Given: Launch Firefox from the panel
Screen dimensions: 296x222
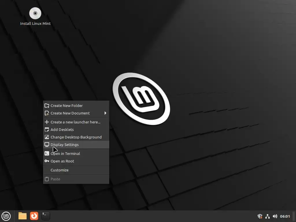Looking at the screenshot, I should click(x=34, y=216).
